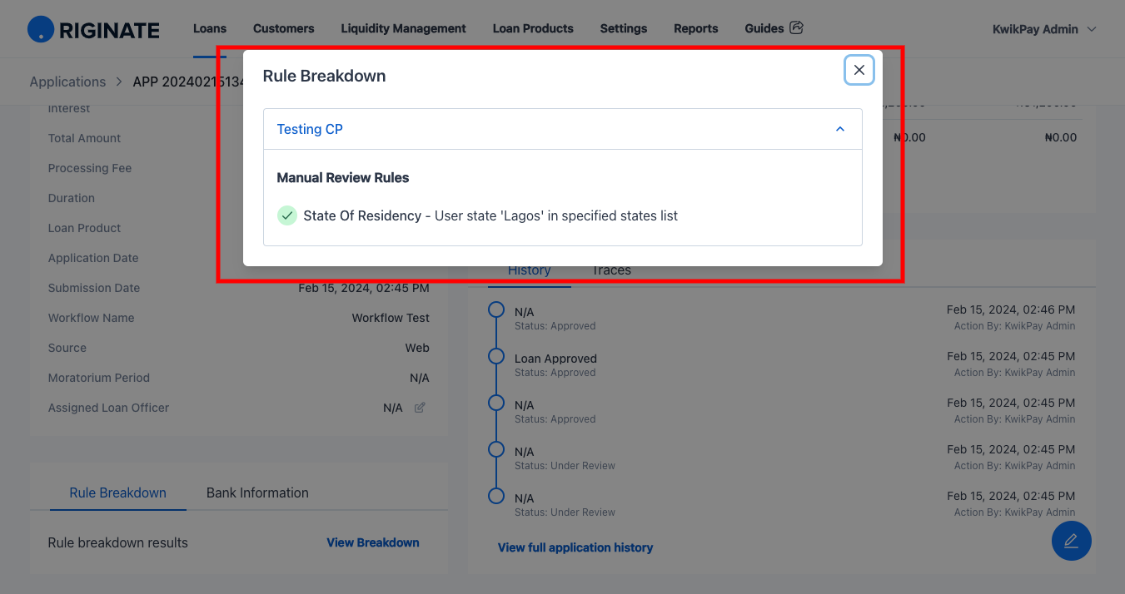
Task: Edit the Assigned Loan Officer pencil icon
Action: [420, 408]
